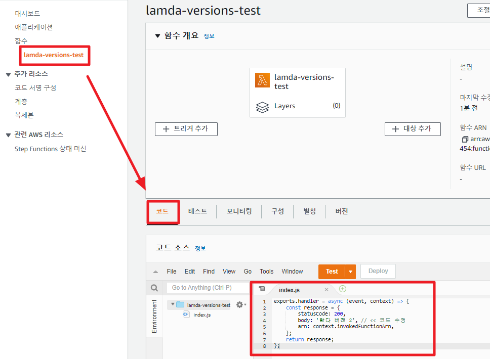
Task: Open 정보 link next to 코드 소스
Action: pos(200,248)
